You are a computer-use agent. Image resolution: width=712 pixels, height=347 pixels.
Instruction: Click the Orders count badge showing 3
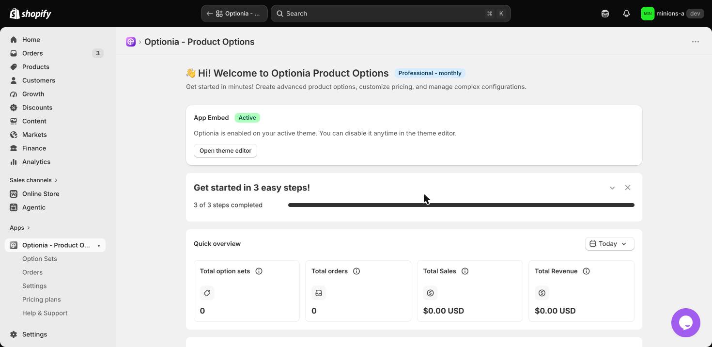(x=98, y=53)
